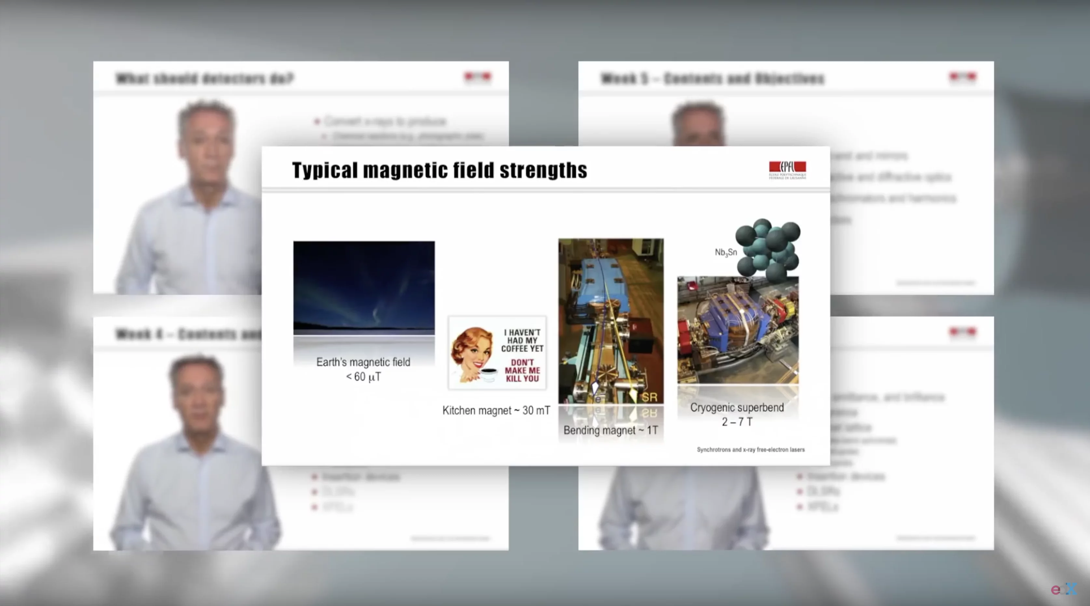The height and width of the screenshot is (606, 1090).
Task: Open the Week 5 Contents and Objectives slide
Action: 712,79
